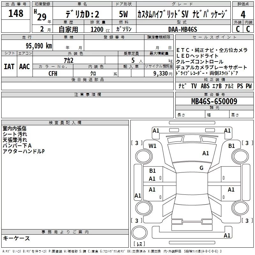This screenshot has height=255, width=255.
Task: Click the 高さ dimension label
Action: pos(235,115)
